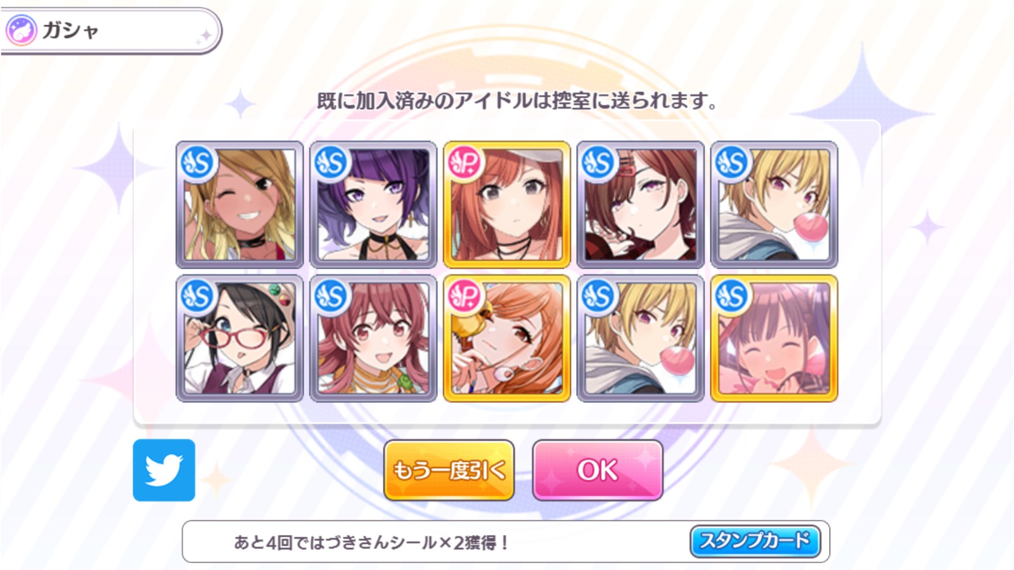The height and width of the screenshot is (570, 1014).
Task: Share result via Twitter bird icon
Action: click(164, 470)
